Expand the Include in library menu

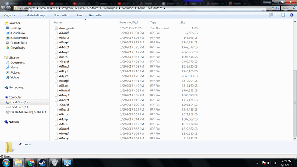[36, 15]
